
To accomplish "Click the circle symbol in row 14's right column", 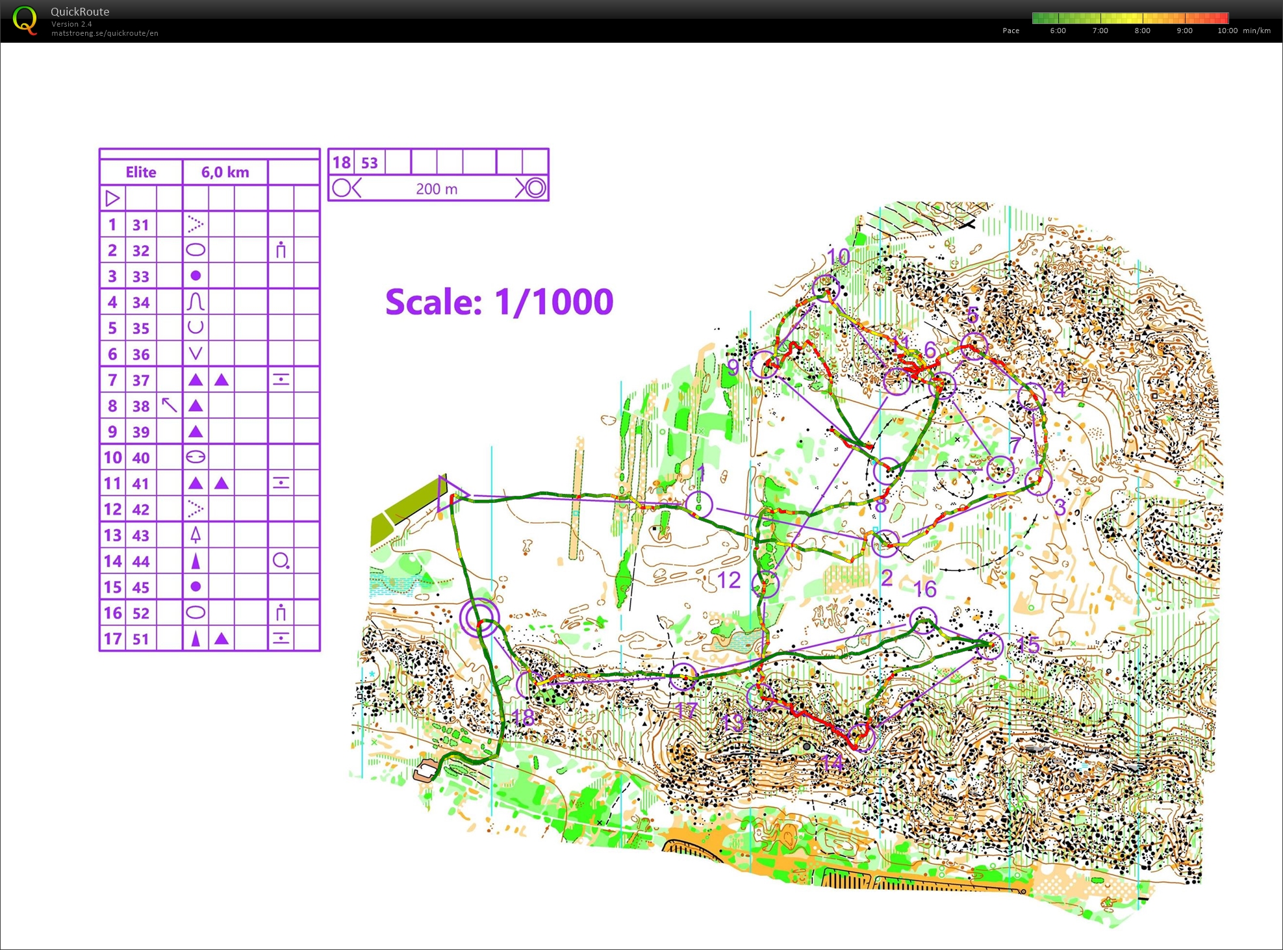I will click(x=281, y=561).
